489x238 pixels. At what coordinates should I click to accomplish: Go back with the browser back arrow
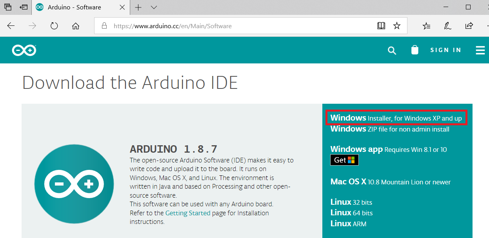11,26
